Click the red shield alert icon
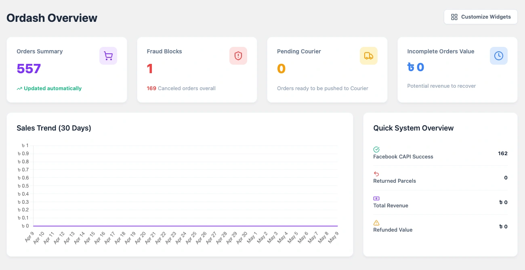 [238, 56]
